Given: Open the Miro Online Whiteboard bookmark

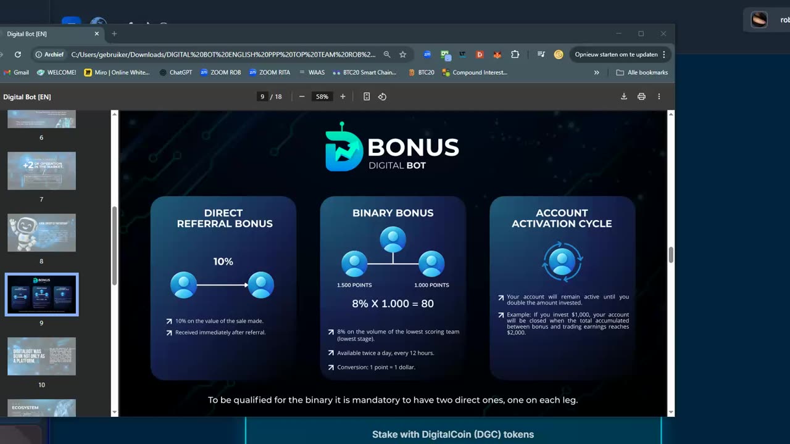Looking at the screenshot, I should click(117, 72).
